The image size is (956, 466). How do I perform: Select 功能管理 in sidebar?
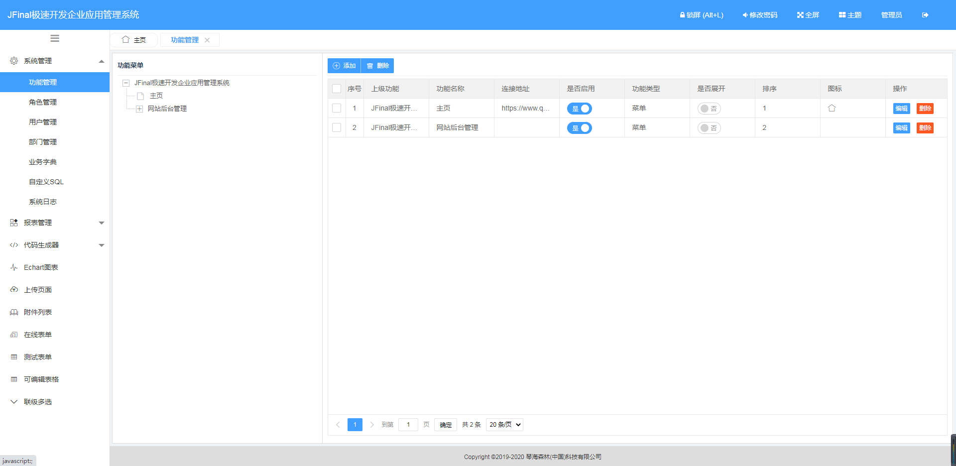[x=55, y=82]
